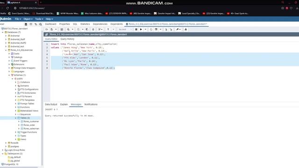Open the Query History tab

point(67,39)
